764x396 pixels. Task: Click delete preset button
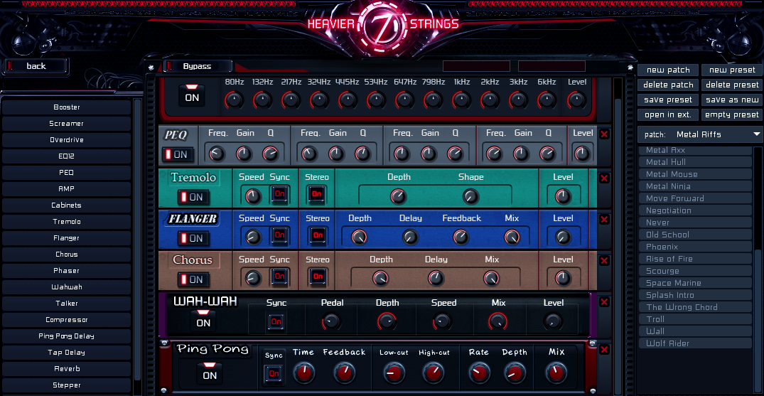coord(732,85)
